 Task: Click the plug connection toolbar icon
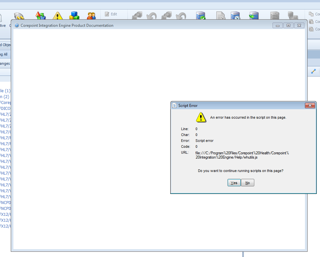point(19,16)
